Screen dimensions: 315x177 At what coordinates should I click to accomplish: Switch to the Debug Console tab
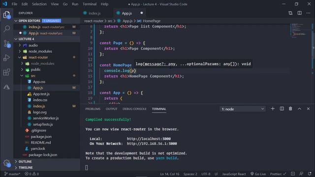(134, 109)
